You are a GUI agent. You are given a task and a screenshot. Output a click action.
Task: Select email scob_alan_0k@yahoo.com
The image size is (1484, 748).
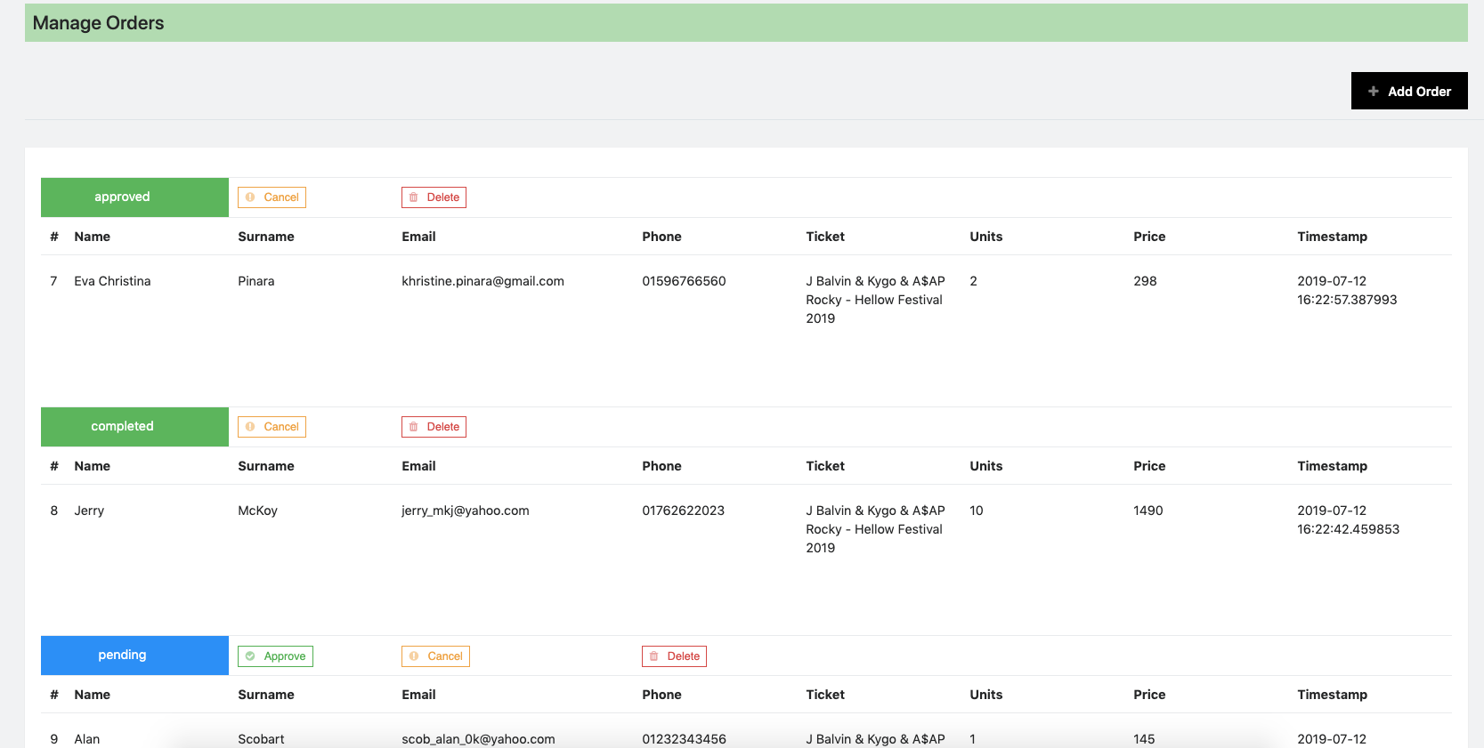coord(478,739)
